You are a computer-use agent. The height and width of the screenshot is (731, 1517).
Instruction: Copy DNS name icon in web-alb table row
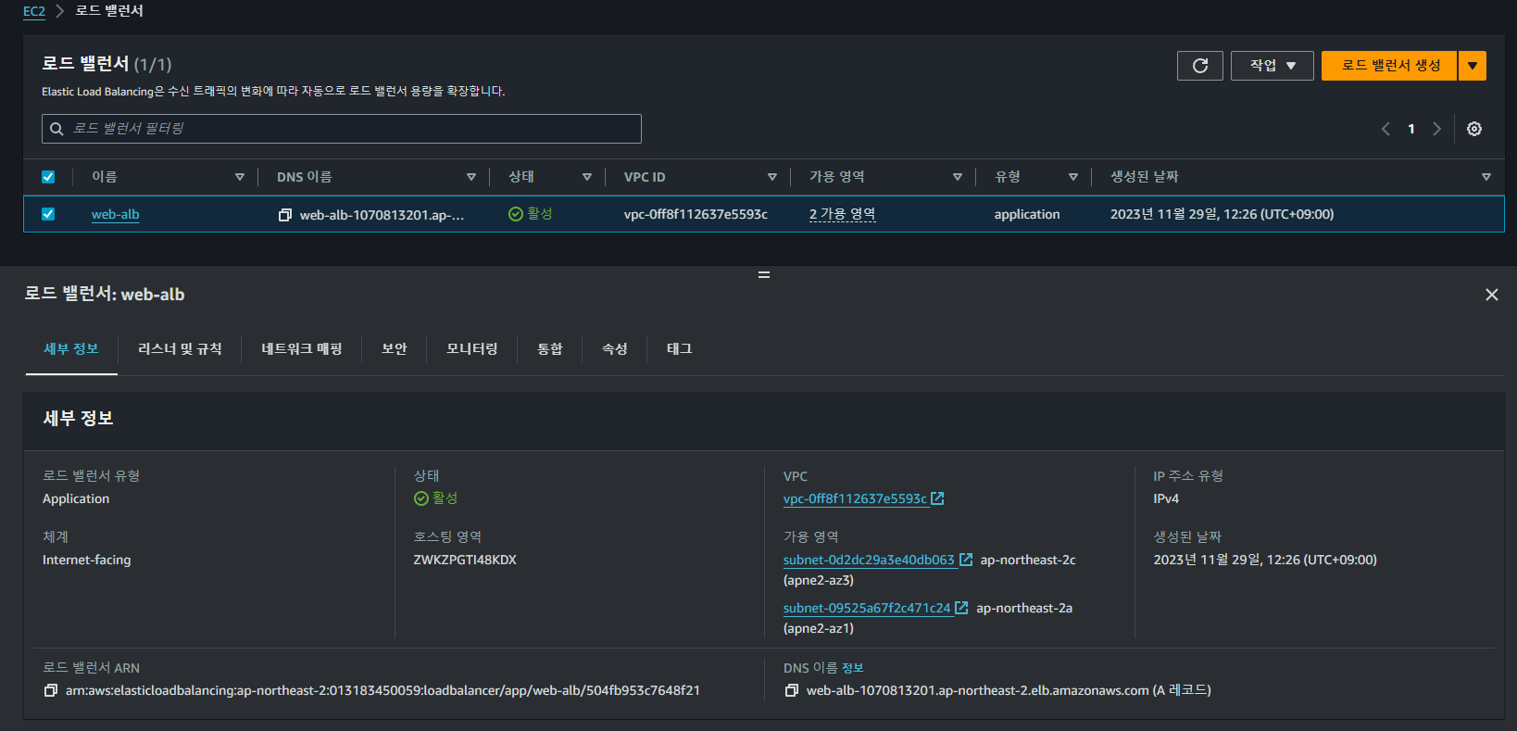285,215
